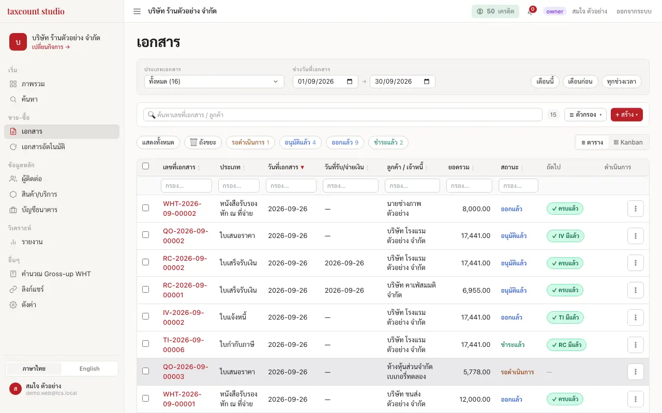The image size is (662, 413).
Task: Open the ถังขยะ trash button
Action: click(203, 142)
